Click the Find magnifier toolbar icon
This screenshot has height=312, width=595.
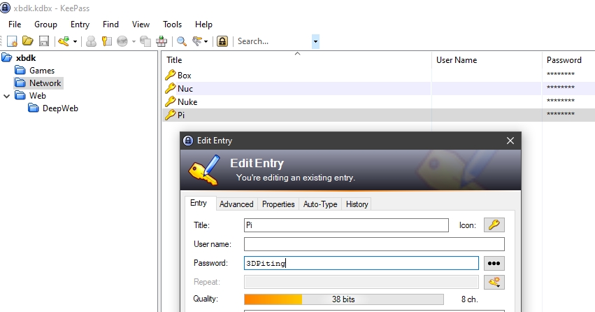click(x=181, y=41)
